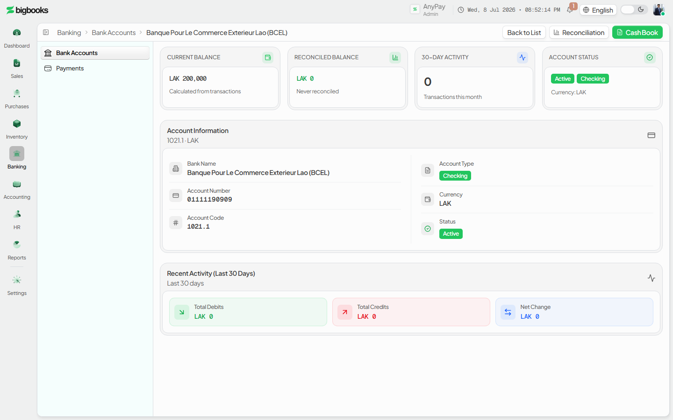The height and width of the screenshot is (420, 673).
Task: Click the Net Change LAK 0 value
Action: click(530, 317)
